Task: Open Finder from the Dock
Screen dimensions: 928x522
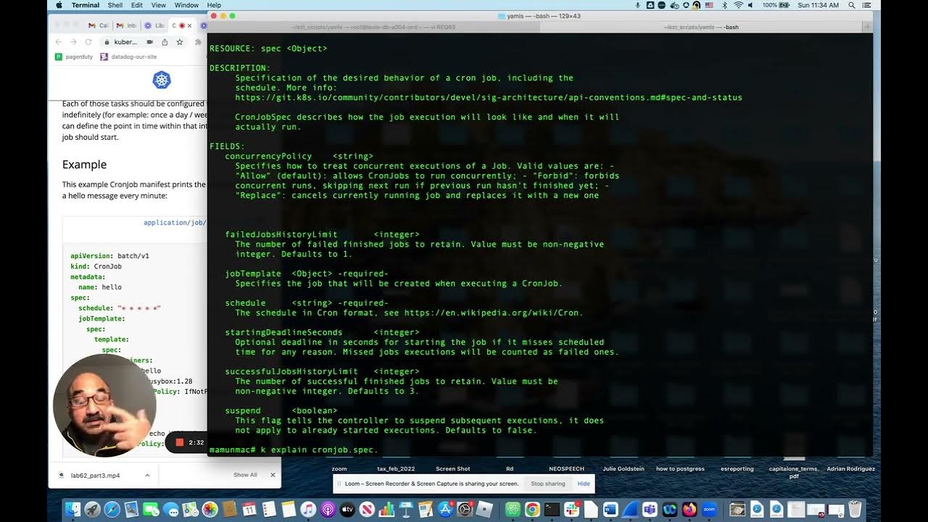Action: pyautogui.click(x=72, y=509)
